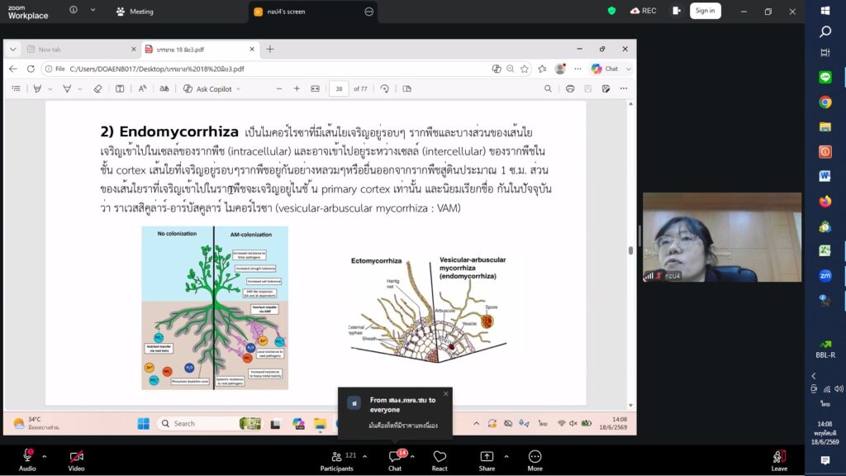Viewport: 846px width, 476px height.
Task: Select the PDF draw pen tool
Action: [x=67, y=88]
